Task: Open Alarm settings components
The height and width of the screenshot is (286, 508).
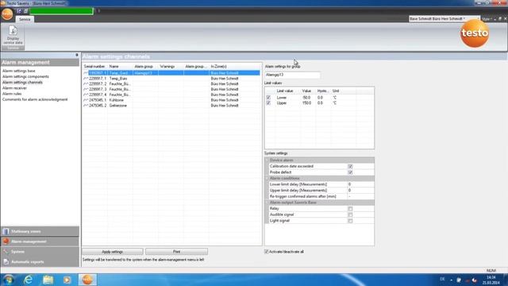Action: coord(25,76)
